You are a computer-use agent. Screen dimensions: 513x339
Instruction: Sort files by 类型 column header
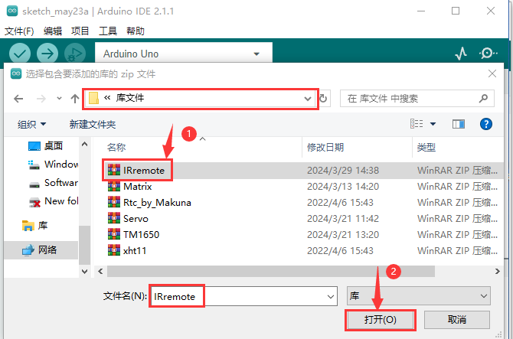click(426, 148)
